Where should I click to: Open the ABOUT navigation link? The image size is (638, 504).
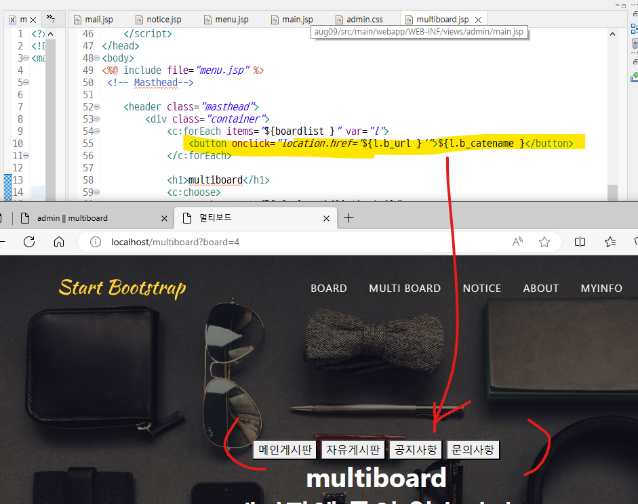click(541, 289)
